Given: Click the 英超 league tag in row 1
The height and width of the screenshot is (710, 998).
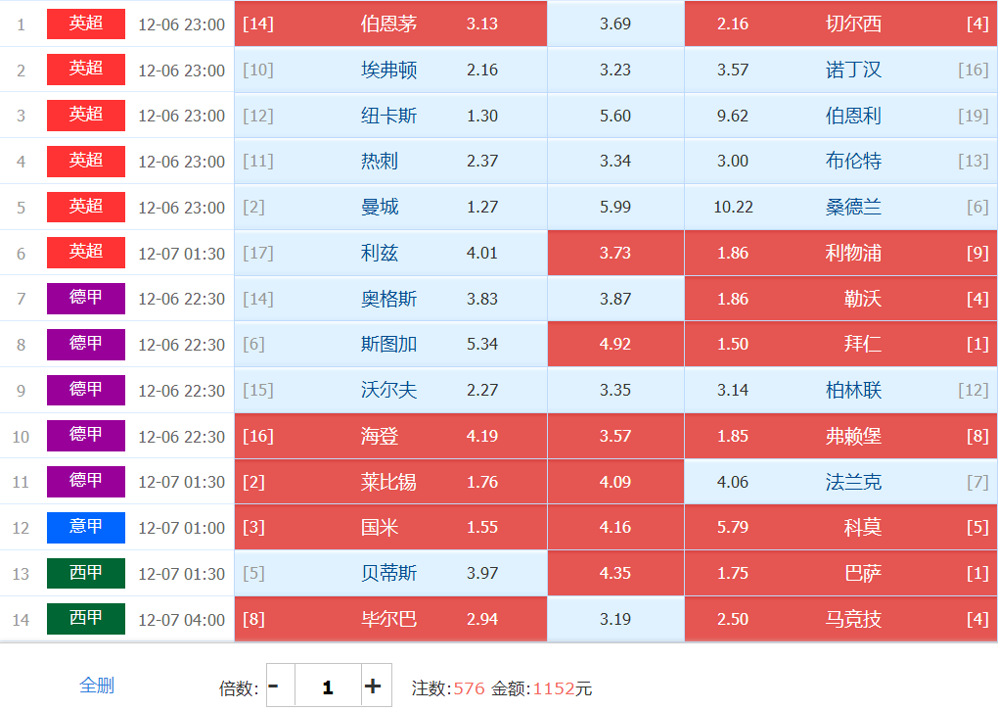Looking at the screenshot, I should [86, 24].
